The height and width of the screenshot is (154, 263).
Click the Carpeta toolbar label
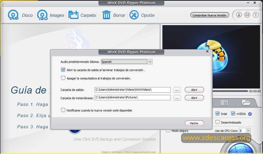(88, 16)
